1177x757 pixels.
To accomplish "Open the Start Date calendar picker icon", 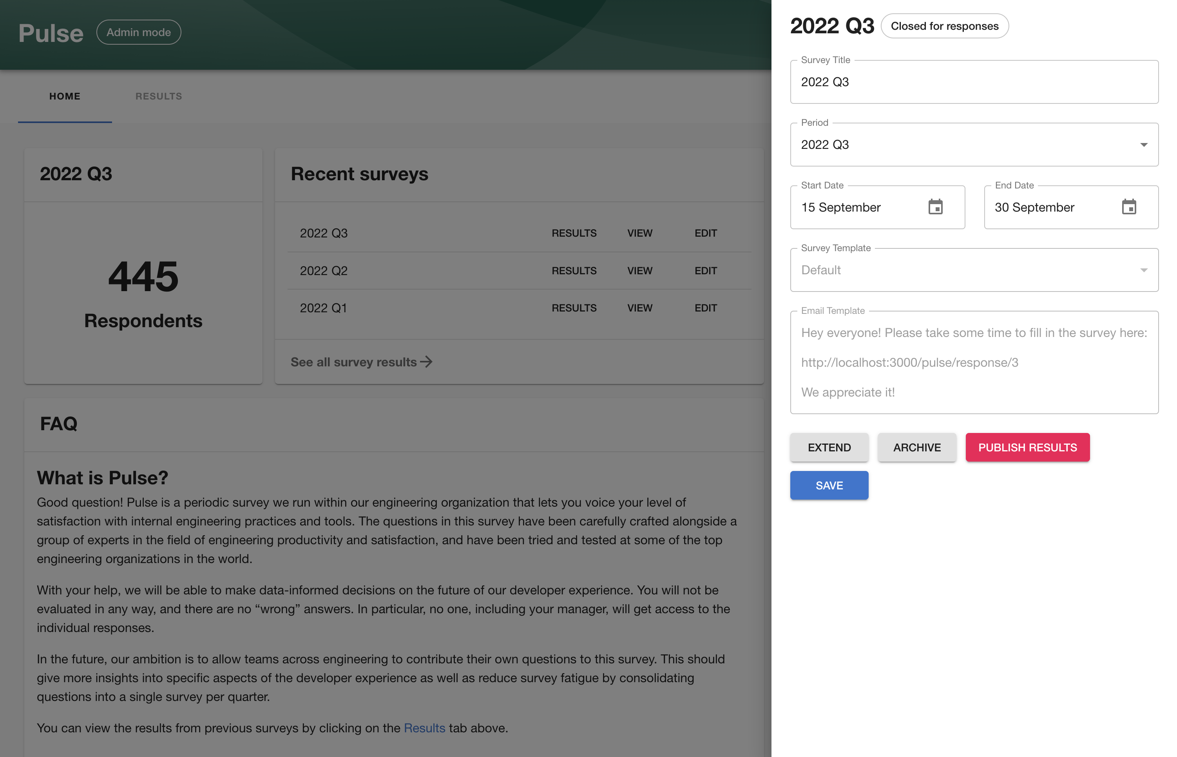I will (x=935, y=207).
